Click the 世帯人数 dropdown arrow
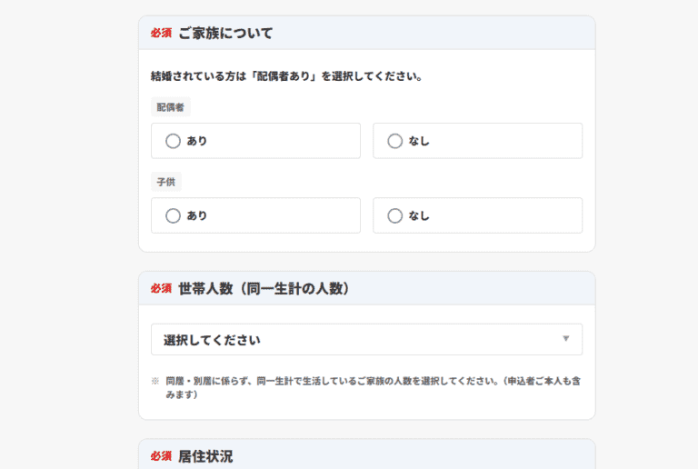 point(566,339)
